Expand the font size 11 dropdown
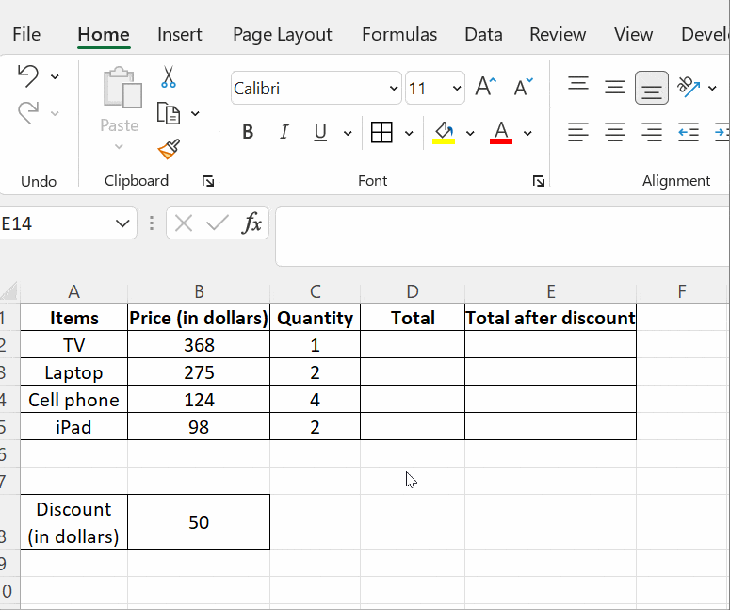 pos(457,88)
